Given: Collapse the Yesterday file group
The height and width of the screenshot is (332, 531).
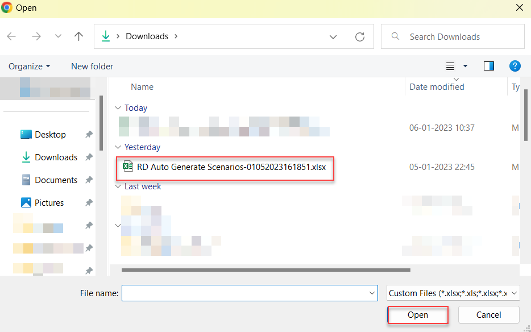Looking at the screenshot, I should pyautogui.click(x=118, y=147).
